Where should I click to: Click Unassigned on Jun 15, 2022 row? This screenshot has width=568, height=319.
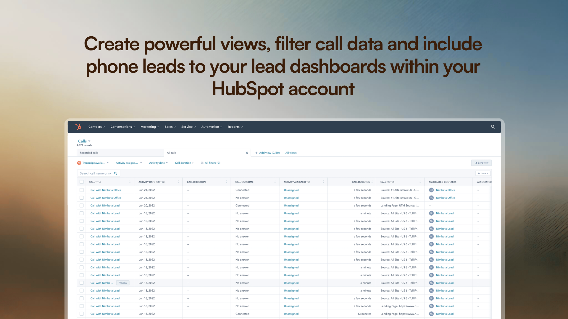[x=291, y=314]
